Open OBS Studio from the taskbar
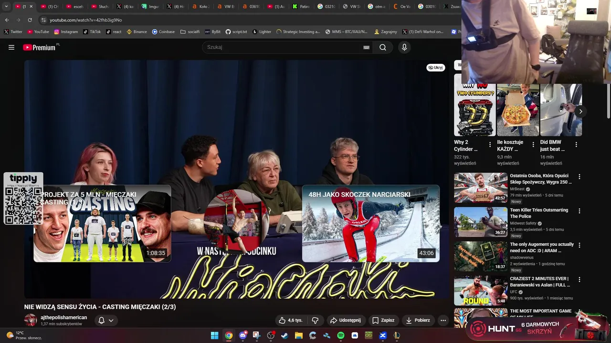This screenshot has width=611, height=343. (x=271, y=335)
